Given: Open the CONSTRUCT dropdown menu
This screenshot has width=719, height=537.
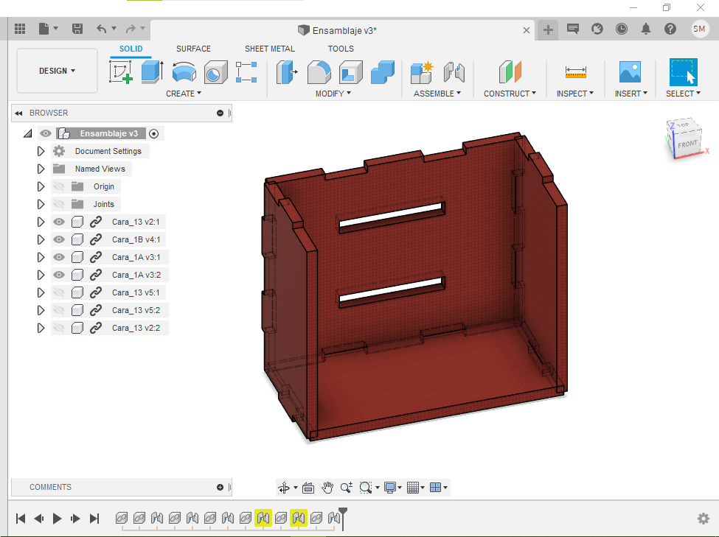Looking at the screenshot, I should coord(510,94).
